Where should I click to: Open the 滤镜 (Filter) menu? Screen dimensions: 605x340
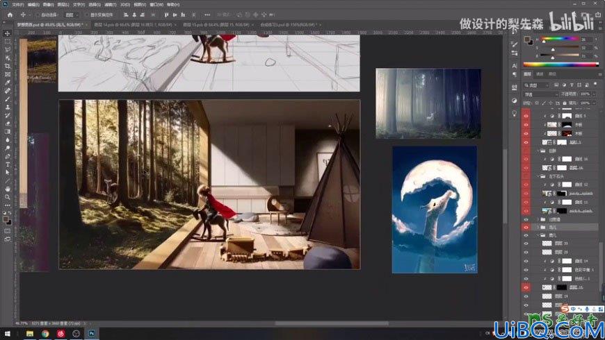[x=111, y=5]
